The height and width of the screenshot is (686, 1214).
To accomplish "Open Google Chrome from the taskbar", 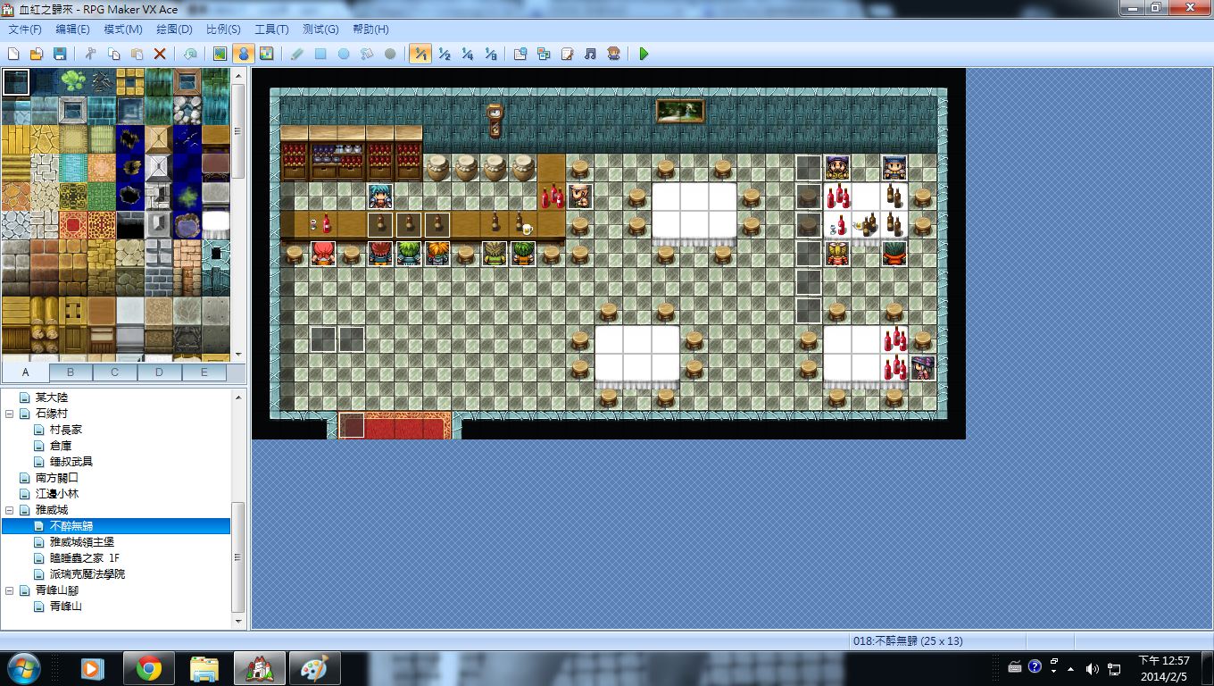I will click(148, 668).
